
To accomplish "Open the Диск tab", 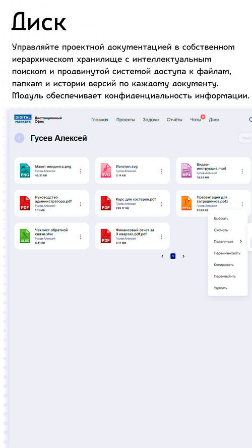I will pyautogui.click(x=214, y=120).
